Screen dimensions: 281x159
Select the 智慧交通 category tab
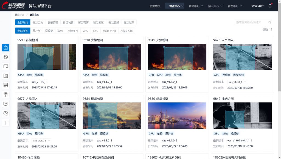pos(114,23)
